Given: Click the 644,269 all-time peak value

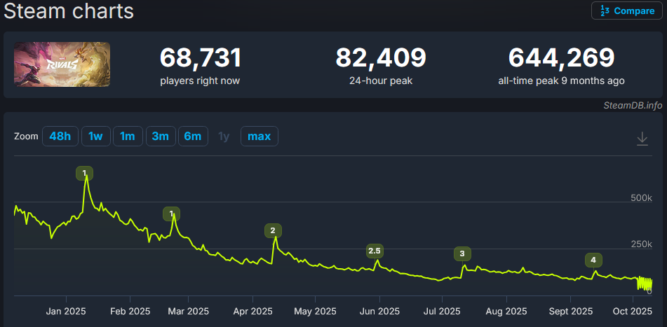Looking at the screenshot, I should coord(562,57).
